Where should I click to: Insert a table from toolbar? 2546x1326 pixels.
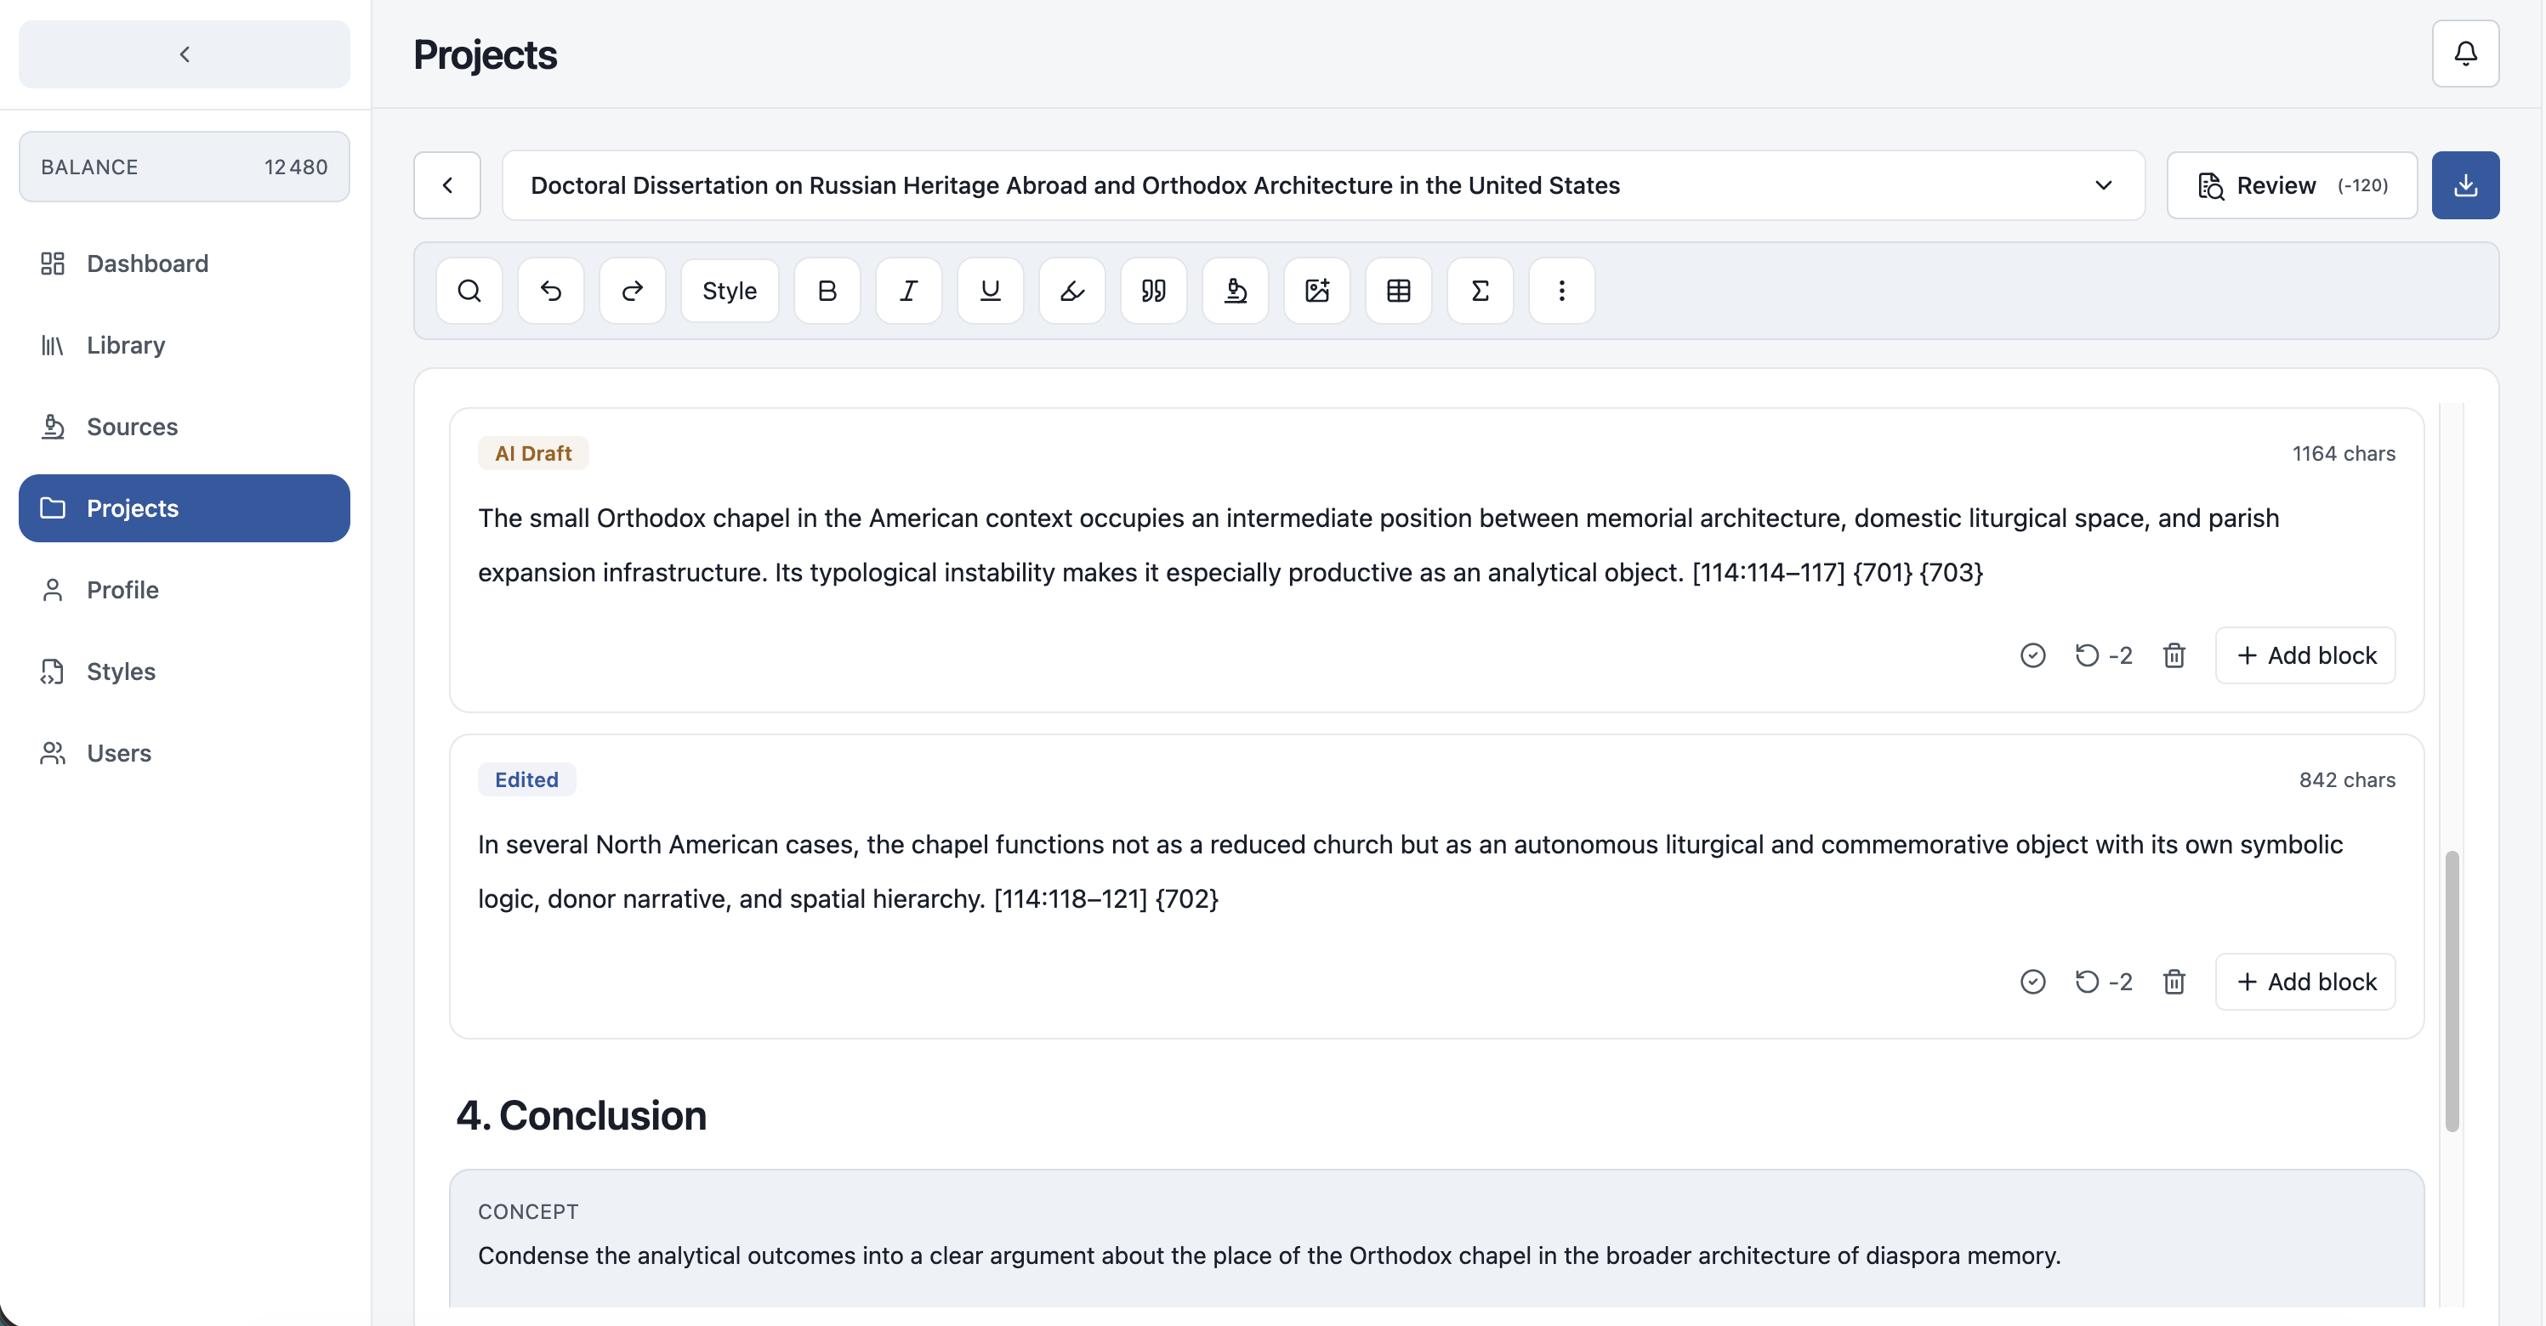[x=1399, y=291]
